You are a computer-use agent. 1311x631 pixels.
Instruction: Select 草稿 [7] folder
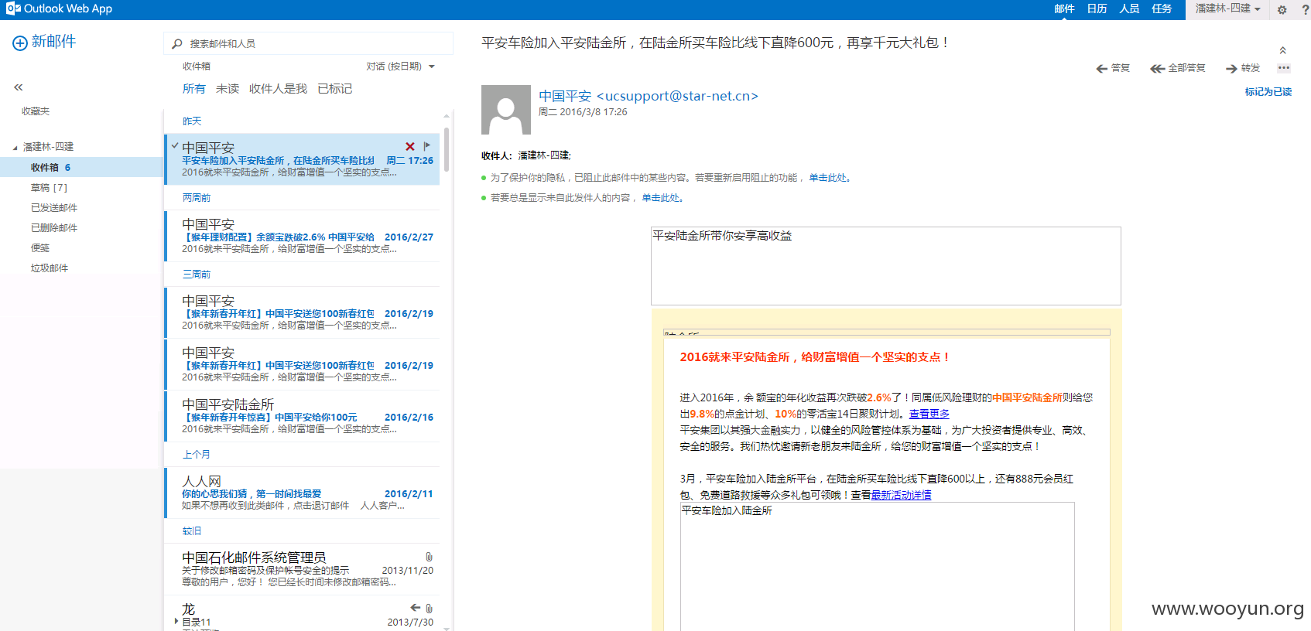(81, 187)
